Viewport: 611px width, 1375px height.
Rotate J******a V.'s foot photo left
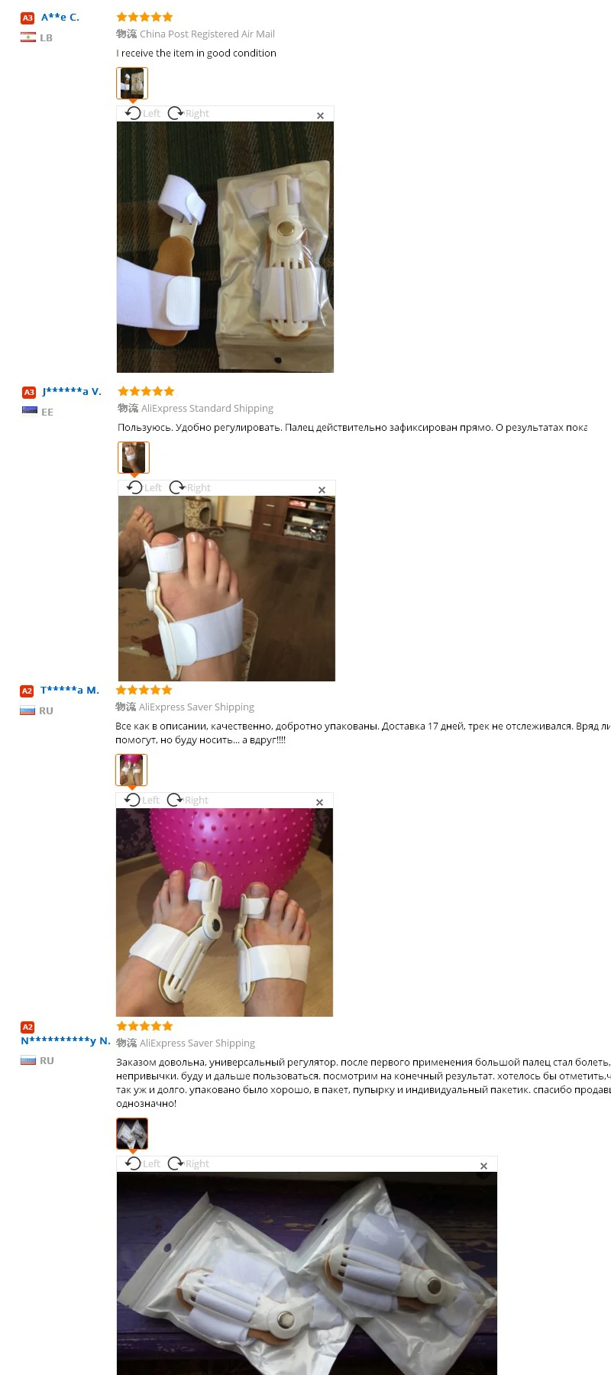[x=144, y=487]
